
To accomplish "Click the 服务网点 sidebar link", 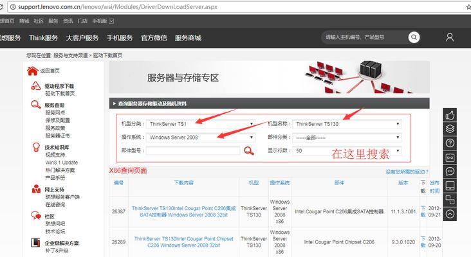I will (x=55, y=112).
